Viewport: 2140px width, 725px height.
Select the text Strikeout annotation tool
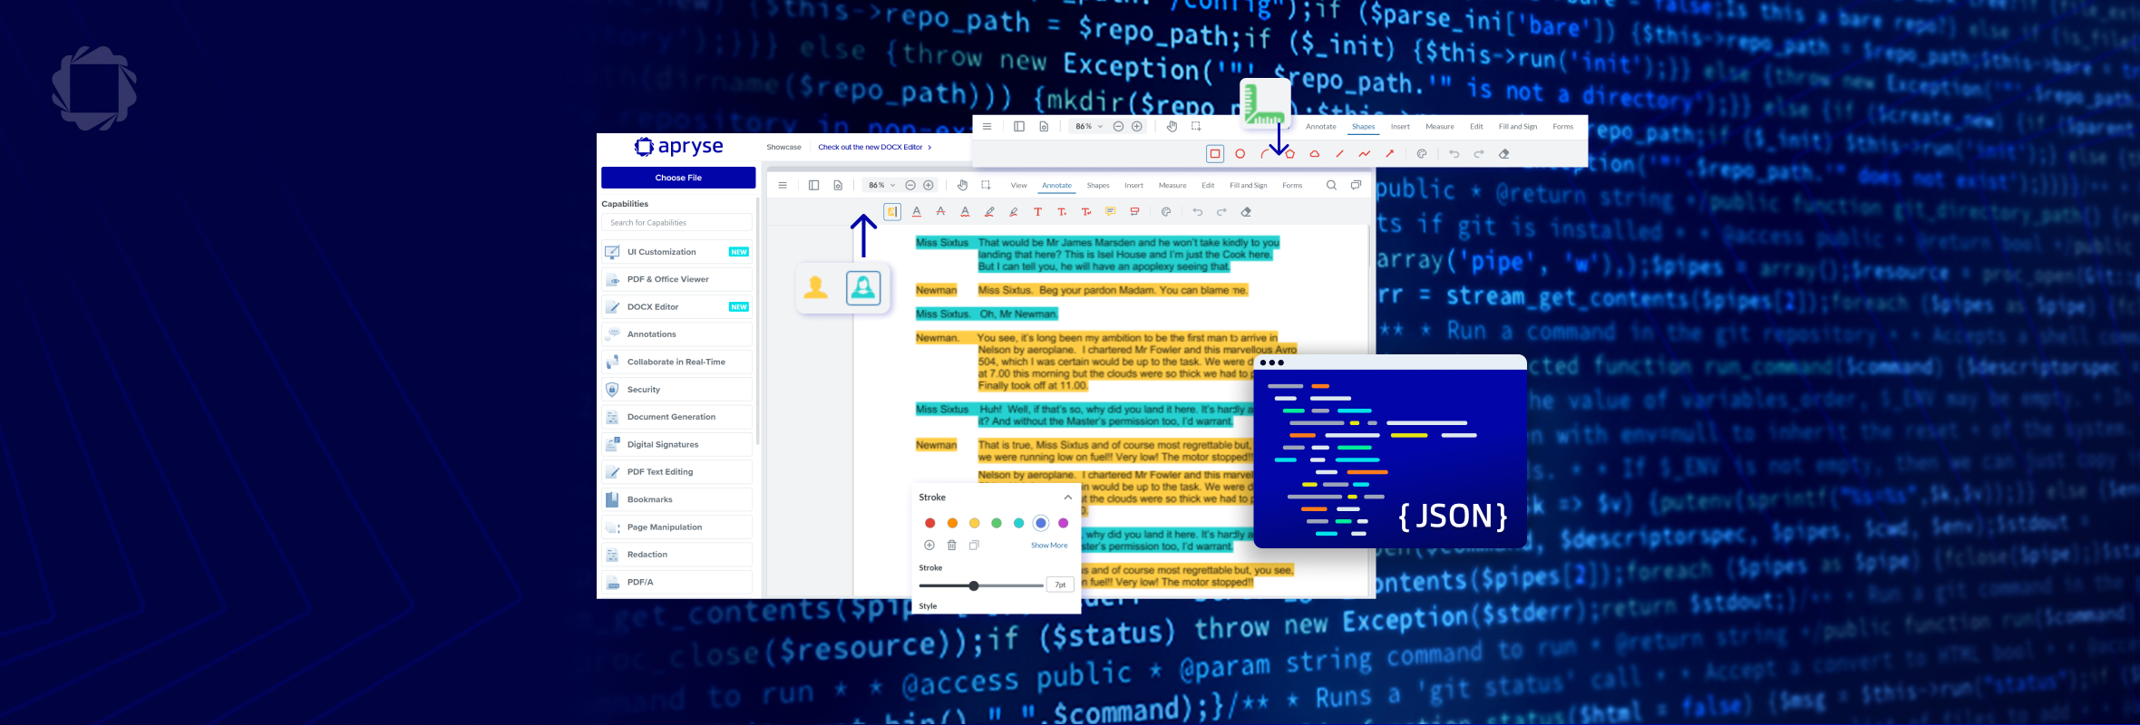(x=941, y=212)
